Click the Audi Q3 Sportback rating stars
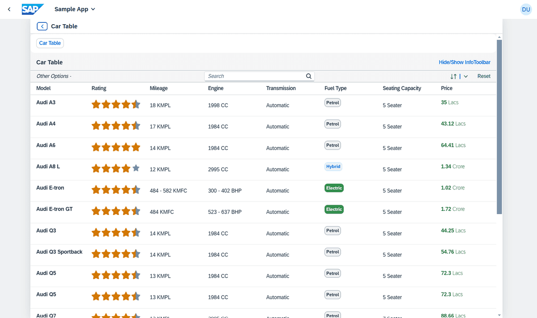The image size is (537, 318). 116,254
